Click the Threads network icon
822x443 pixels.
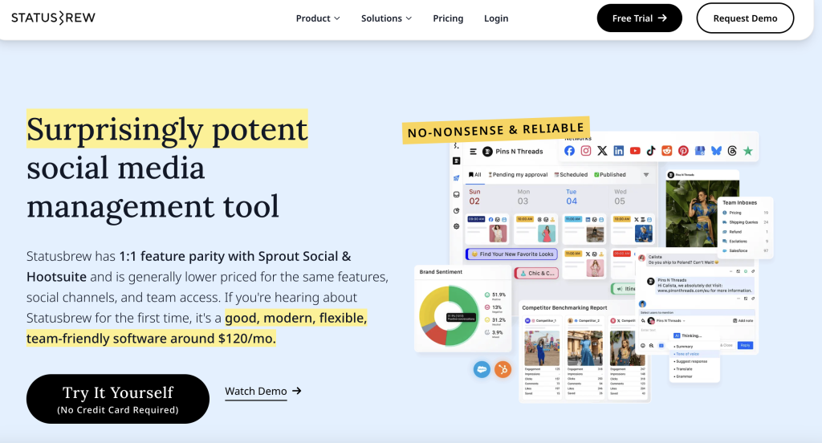pyautogui.click(x=732, y=151)
